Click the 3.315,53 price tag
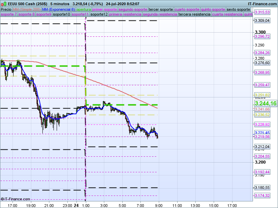 [262, 12]
